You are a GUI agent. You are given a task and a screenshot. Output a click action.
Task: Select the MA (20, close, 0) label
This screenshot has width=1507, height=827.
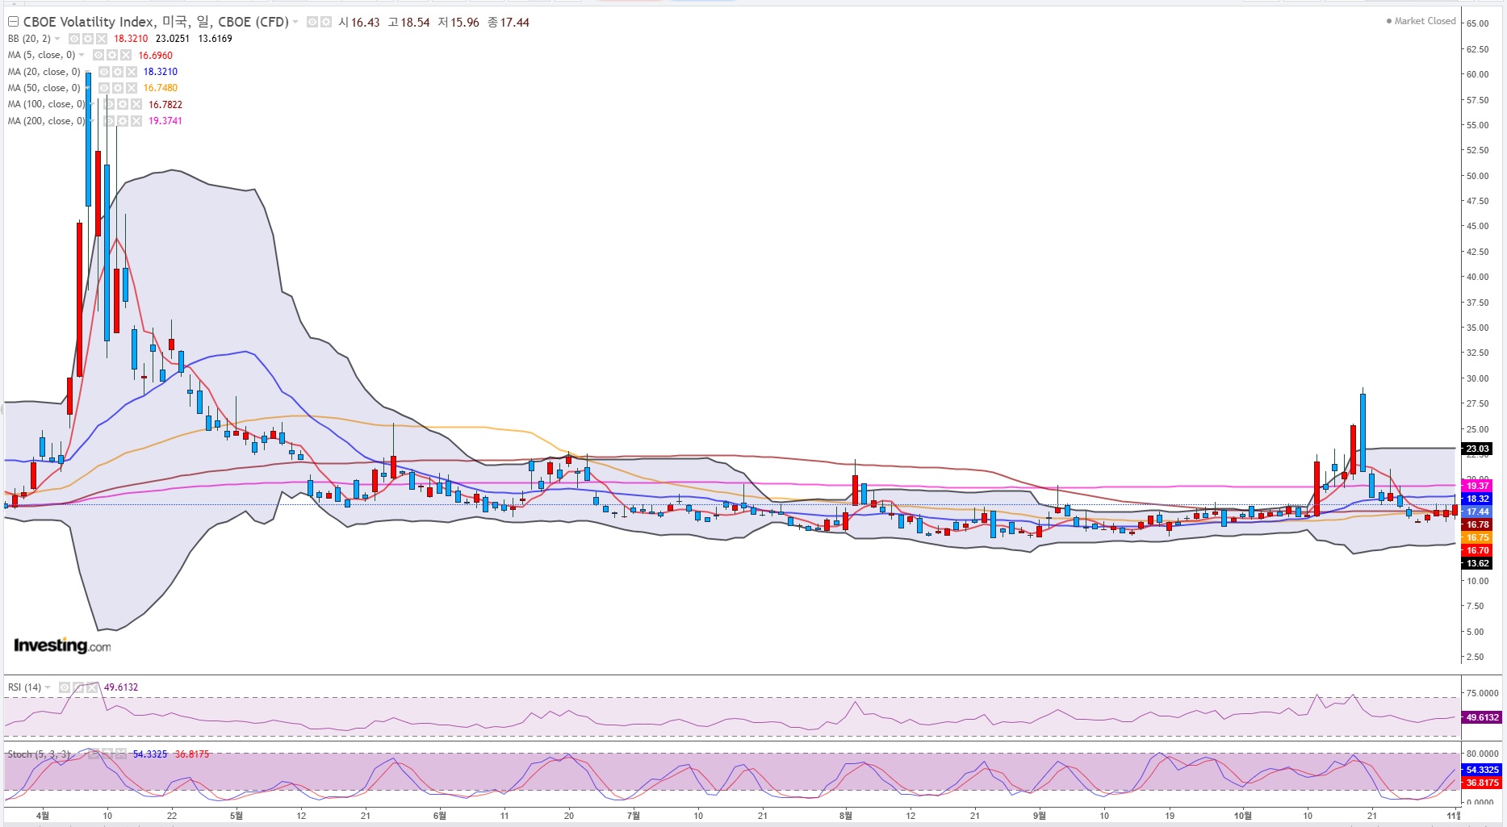pos(44,72)
